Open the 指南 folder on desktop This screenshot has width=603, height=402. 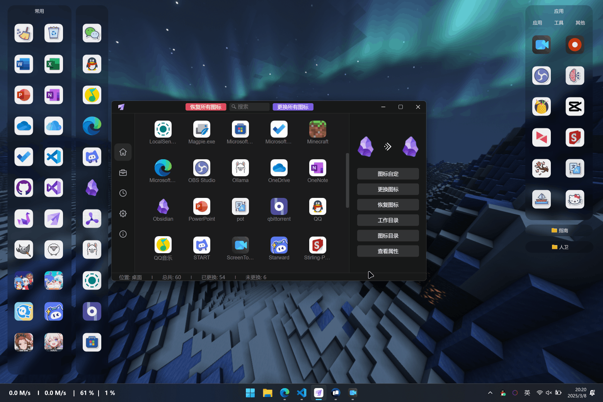coord(559,230)
